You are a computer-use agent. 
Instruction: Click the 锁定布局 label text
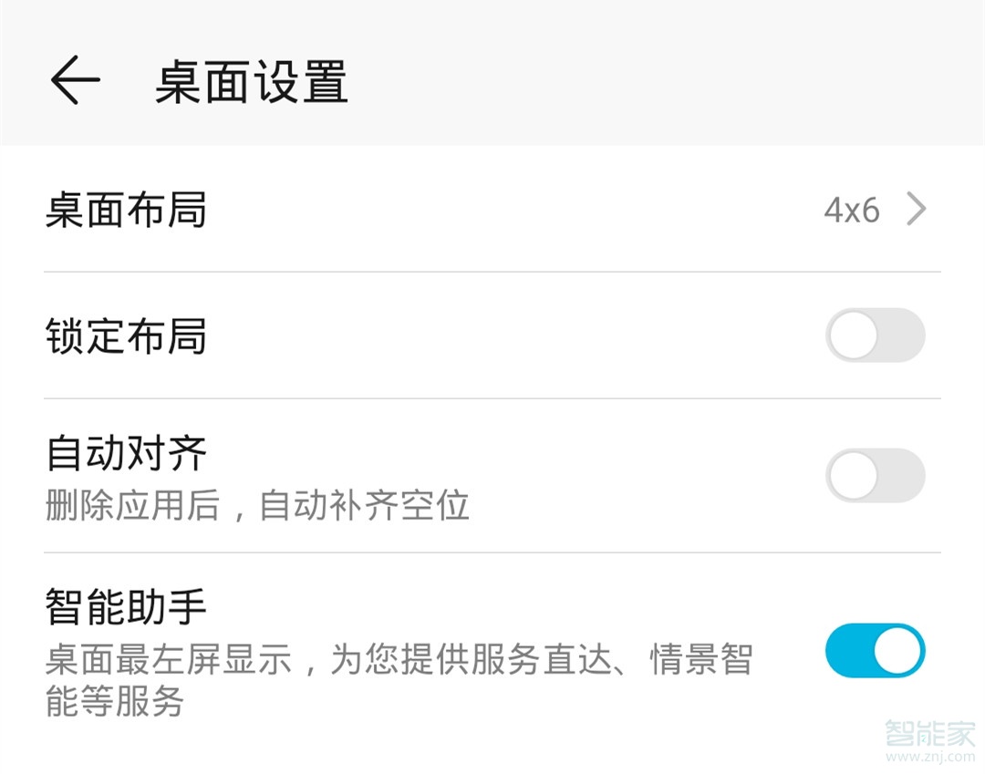(126, 335)
